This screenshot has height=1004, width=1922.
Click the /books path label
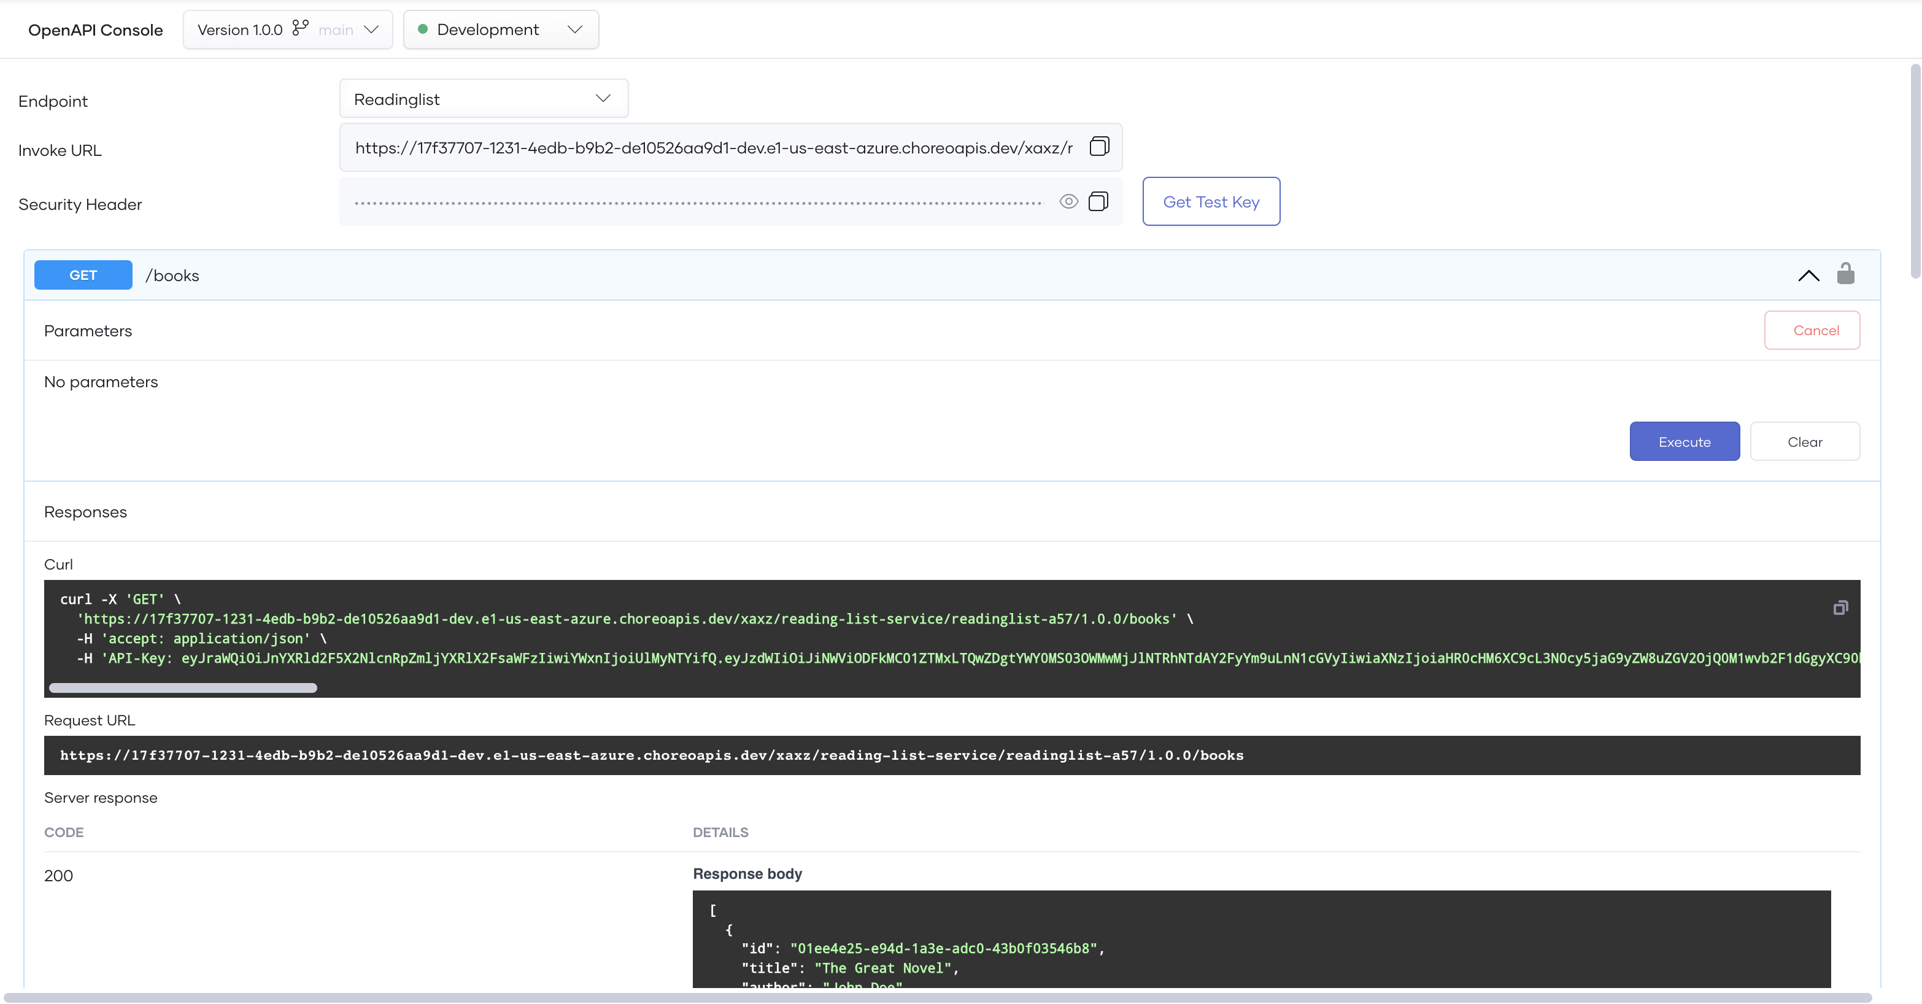click(x=172, y=276)
